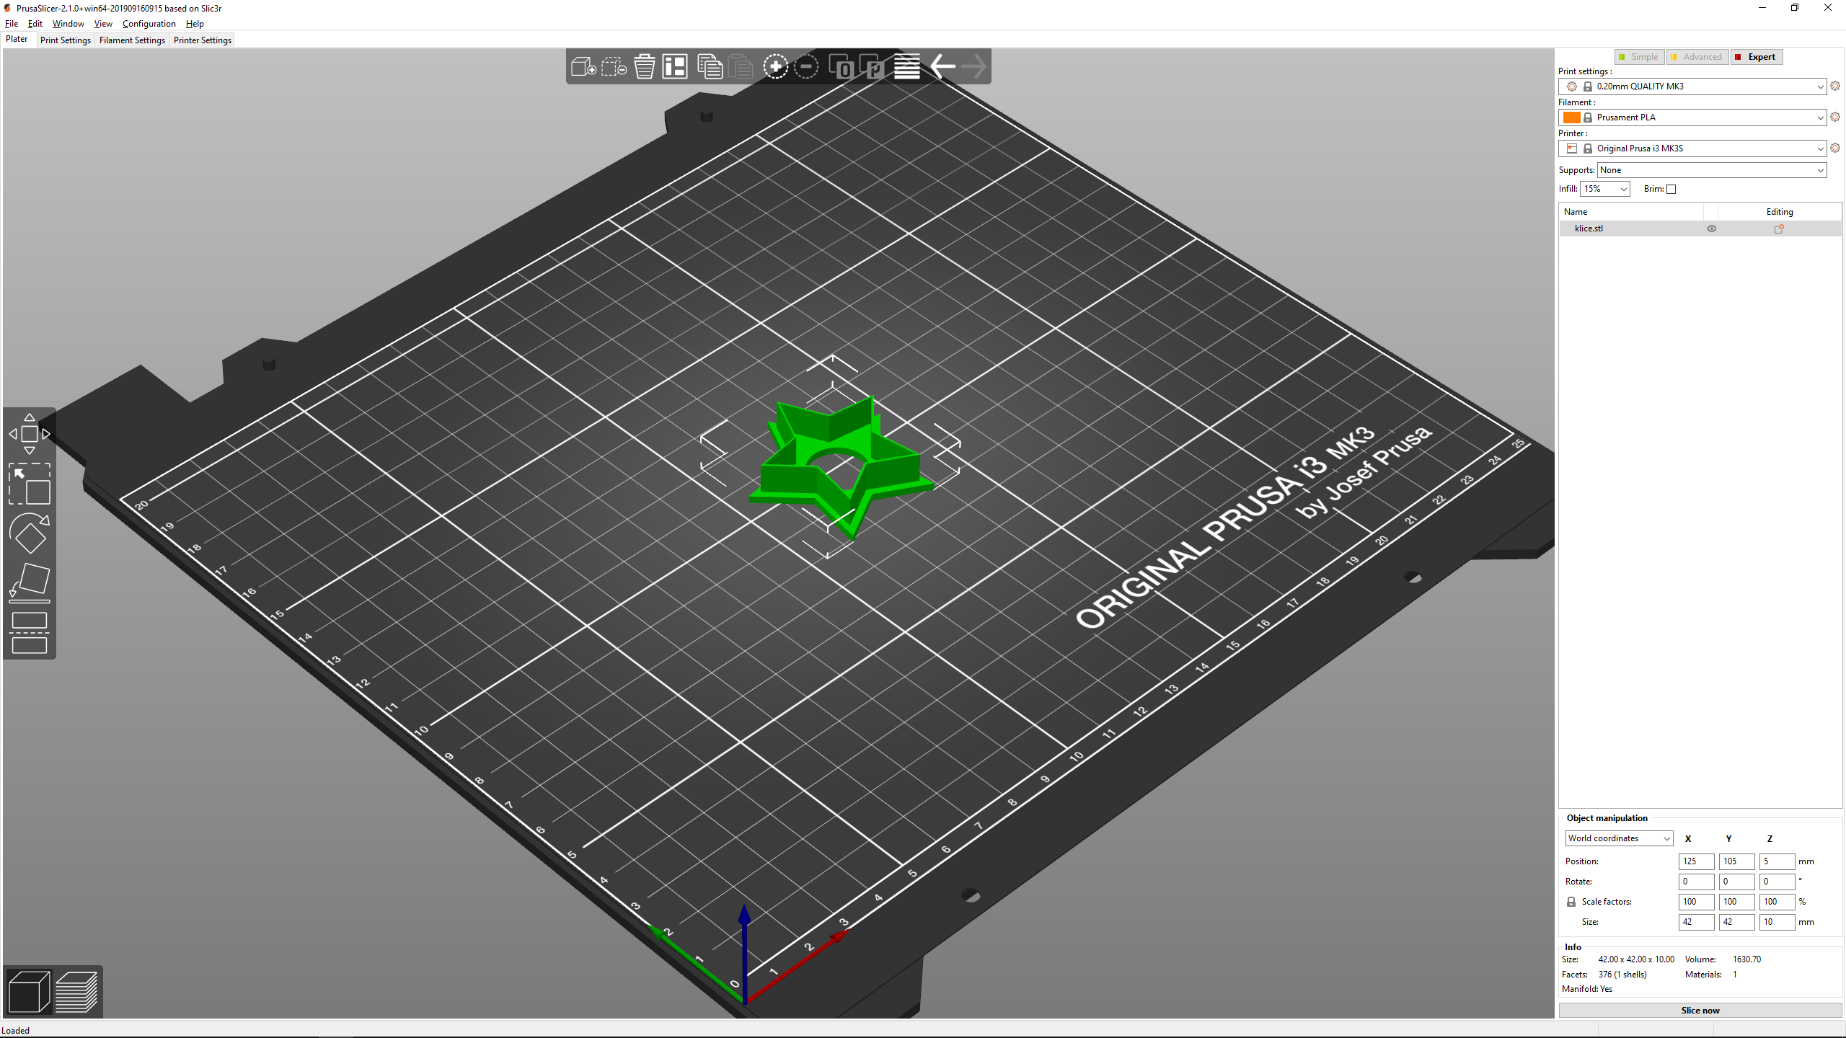Image resolution: width=1846 pixels, height=1038 pixels.
Task: Click the arrange/auto-arrange objects icon
Action: click(x=674, y=66)
